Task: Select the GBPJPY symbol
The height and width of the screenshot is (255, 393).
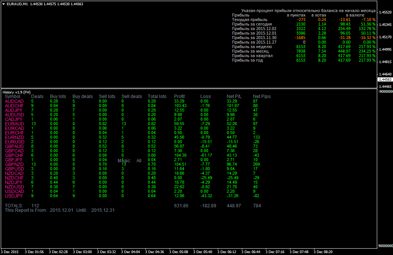Action: click(14, 160)
